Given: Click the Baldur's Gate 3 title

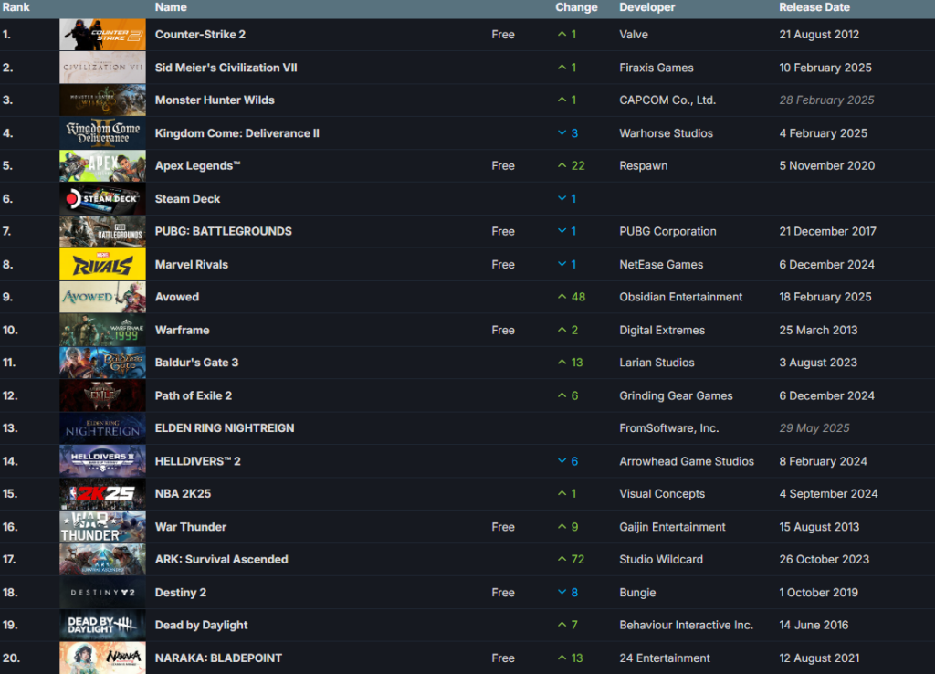Looking at the screenshot, I should (196, 363).
